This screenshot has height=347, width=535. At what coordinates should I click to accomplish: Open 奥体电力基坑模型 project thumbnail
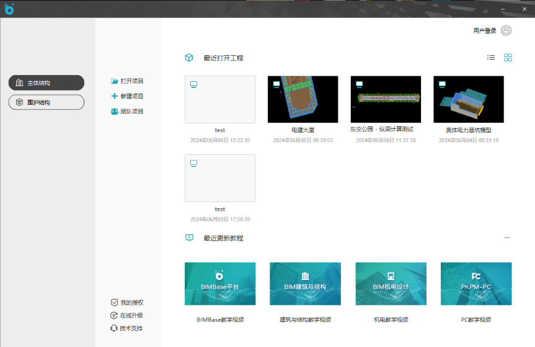[468, 99]
